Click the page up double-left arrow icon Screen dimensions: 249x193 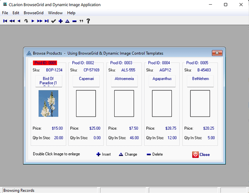[12, 21]
